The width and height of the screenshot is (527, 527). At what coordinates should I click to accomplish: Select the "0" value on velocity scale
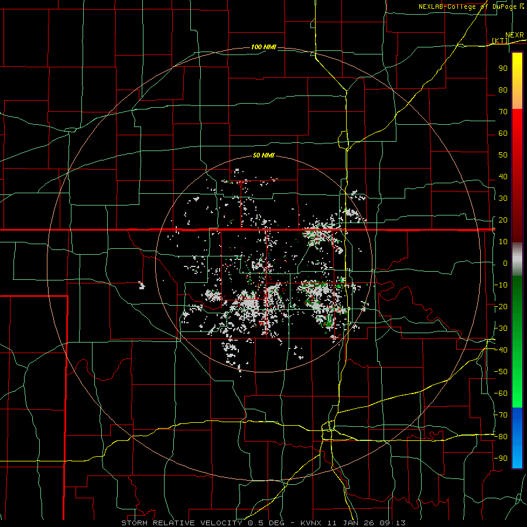click(505, 263)
